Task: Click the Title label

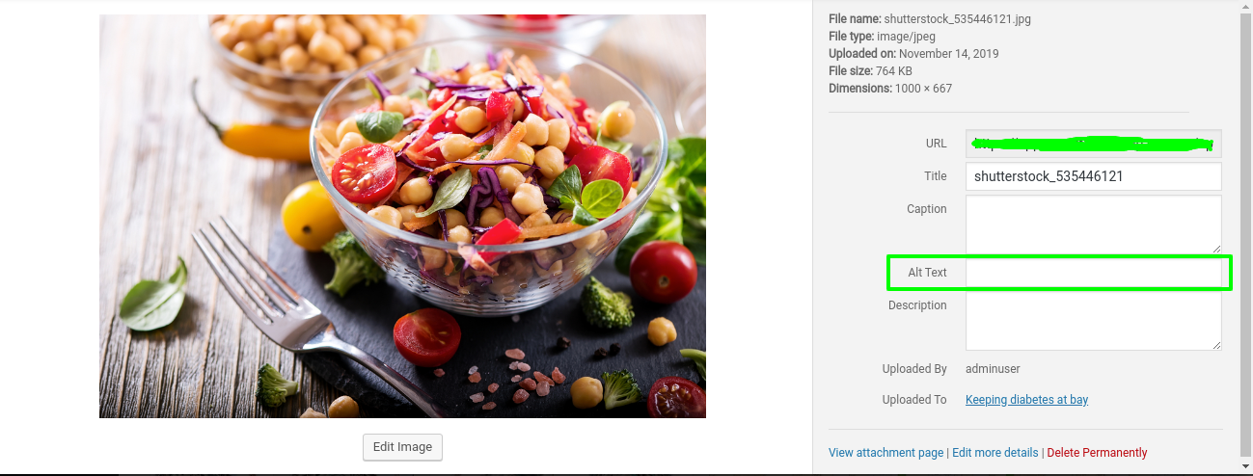Action: click(936, 176)
